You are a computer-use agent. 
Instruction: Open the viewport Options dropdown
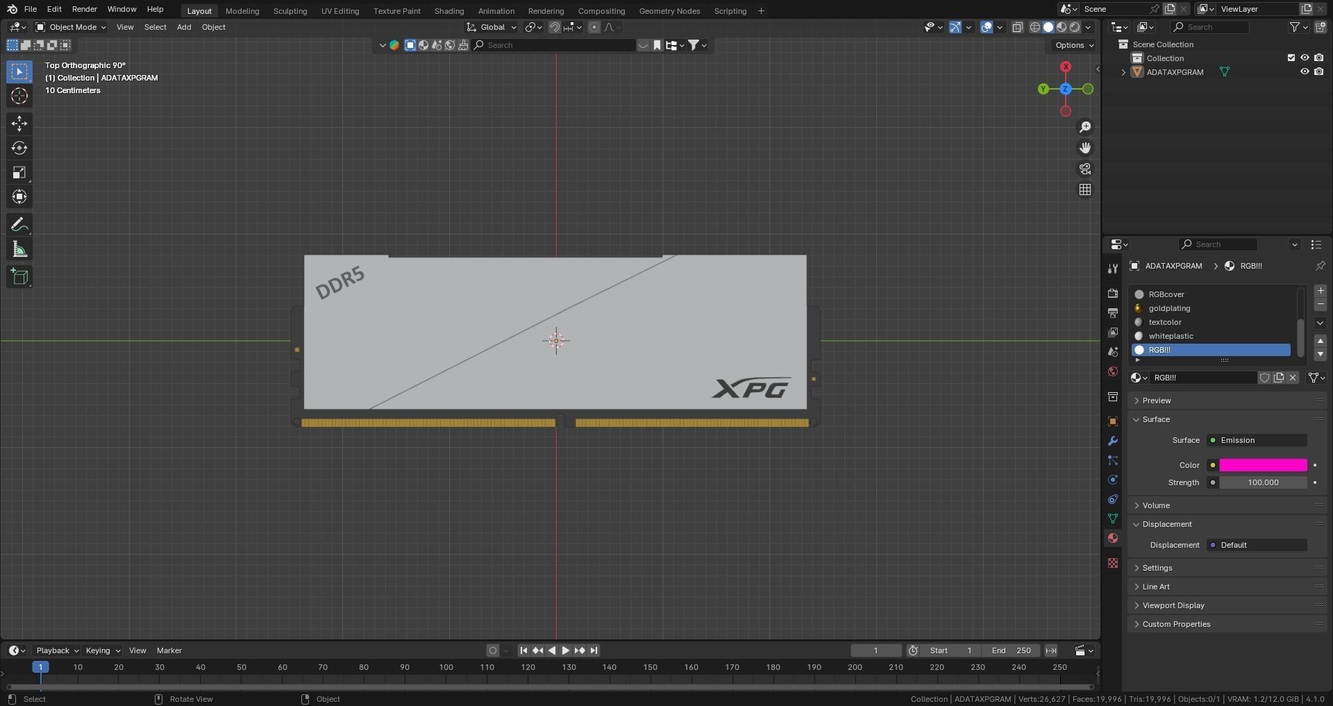coord(1074,45)
